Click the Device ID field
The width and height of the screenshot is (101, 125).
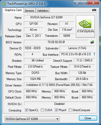point(32,48)
